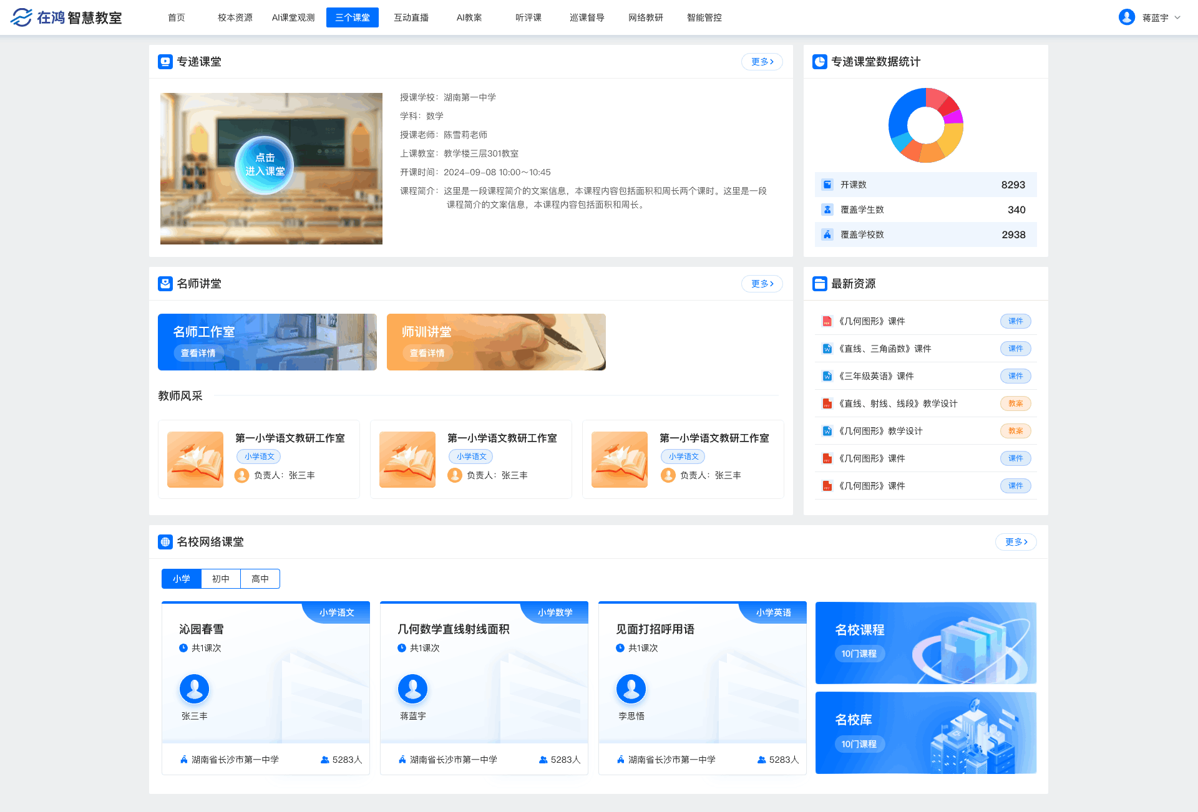Click the 覆盖学生数 student icon

pos(827,209)
